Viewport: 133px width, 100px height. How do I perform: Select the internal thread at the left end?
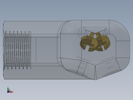(17, 50)
